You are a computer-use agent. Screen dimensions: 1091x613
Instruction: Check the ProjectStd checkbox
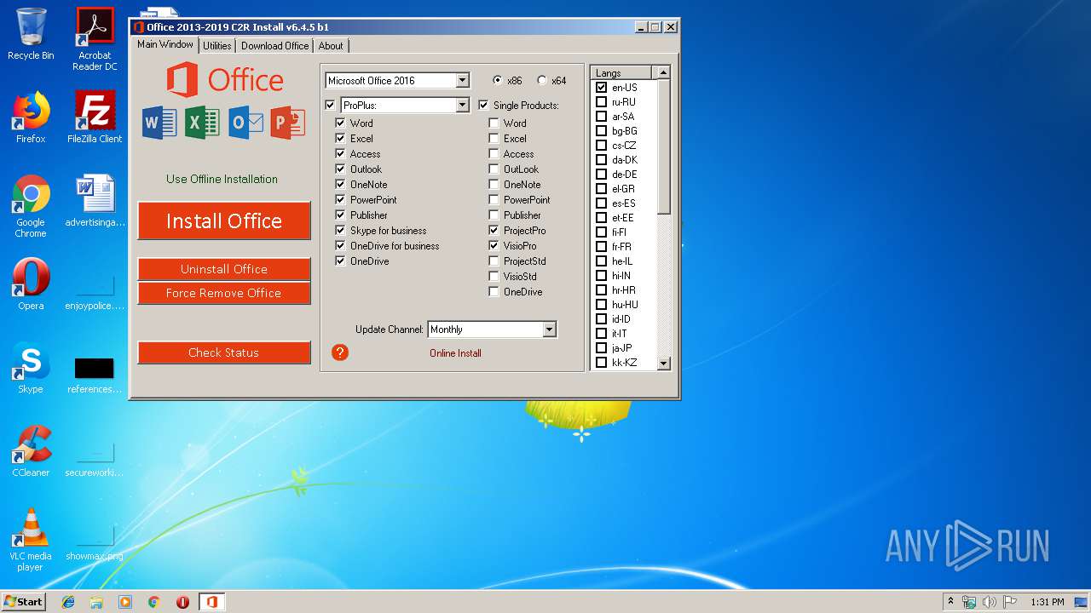point(494,261)
